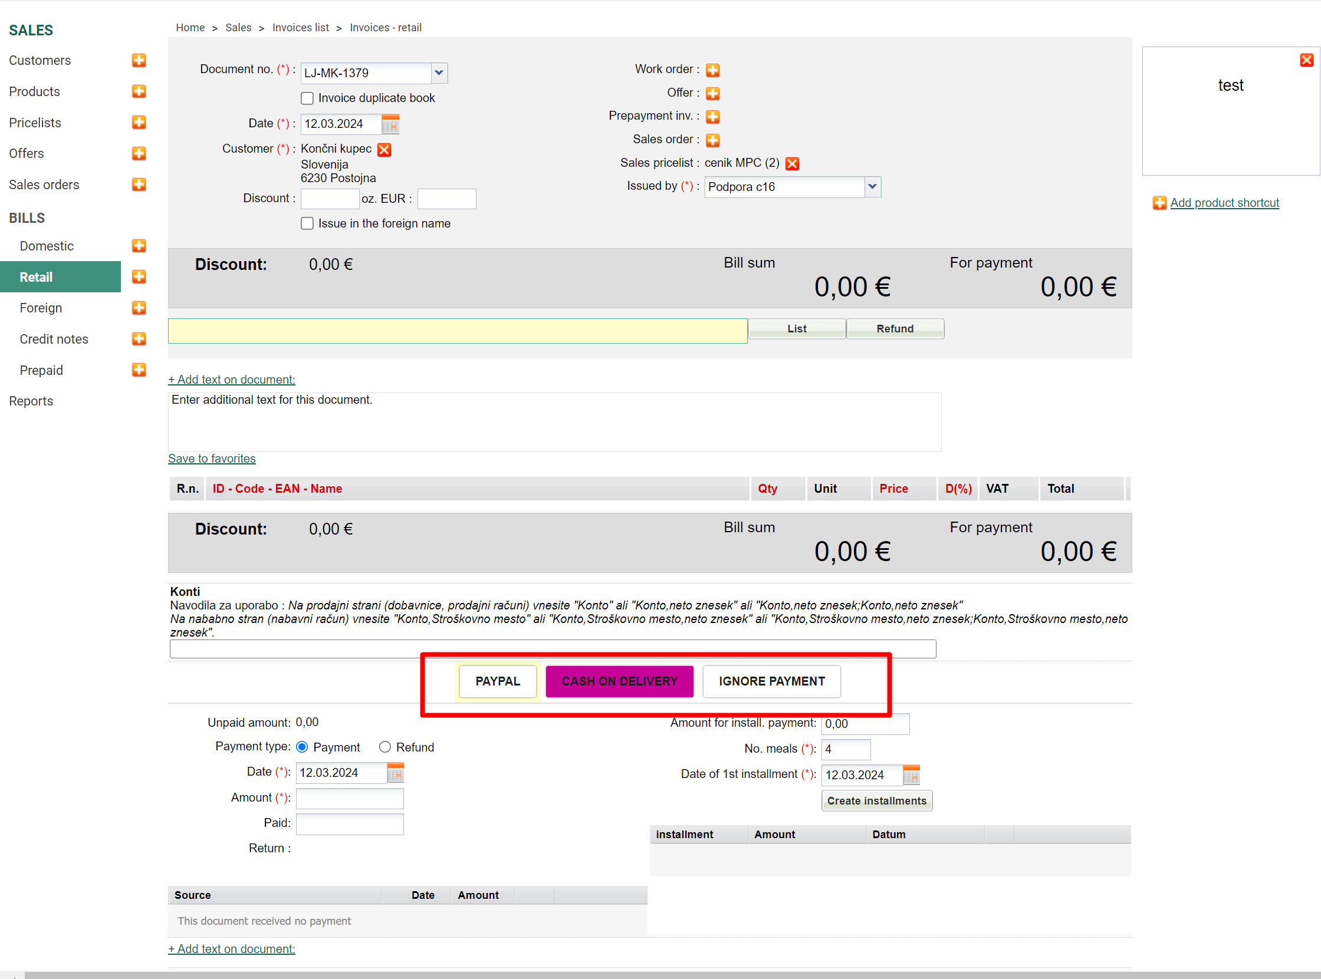Image resolution: width=1321 pixels, height=979 pixels.
Task: Check Issue in the foreign name
Action: click(307, 223)
